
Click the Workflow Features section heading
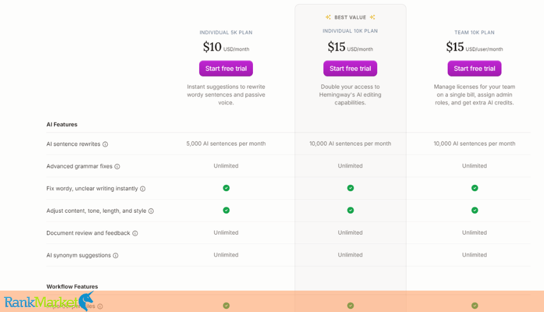72,287
